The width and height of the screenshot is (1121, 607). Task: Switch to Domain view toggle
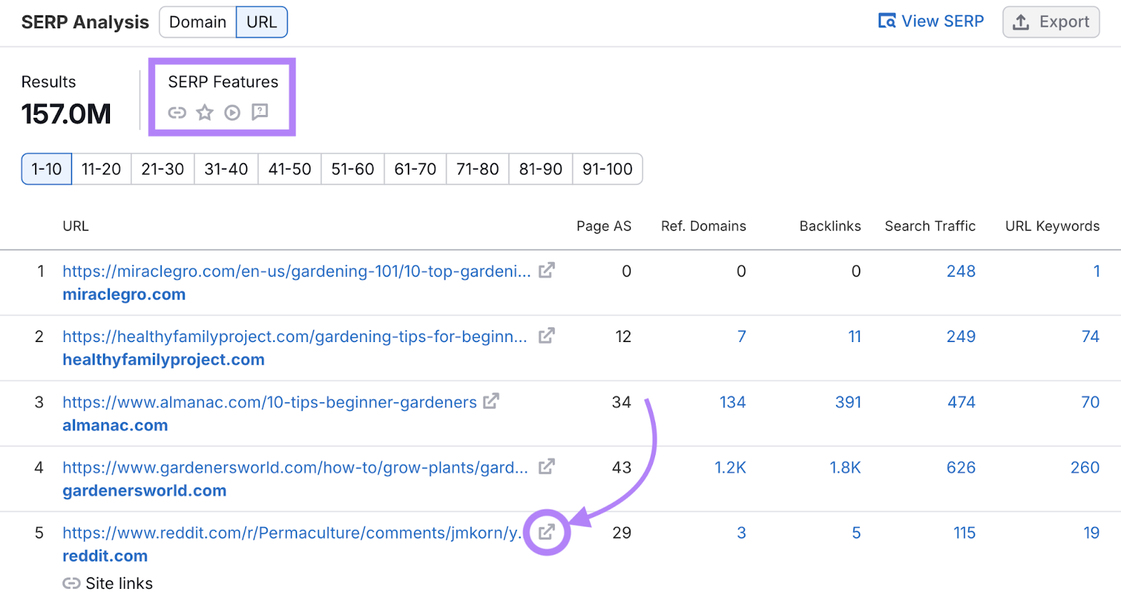(198, 22)
